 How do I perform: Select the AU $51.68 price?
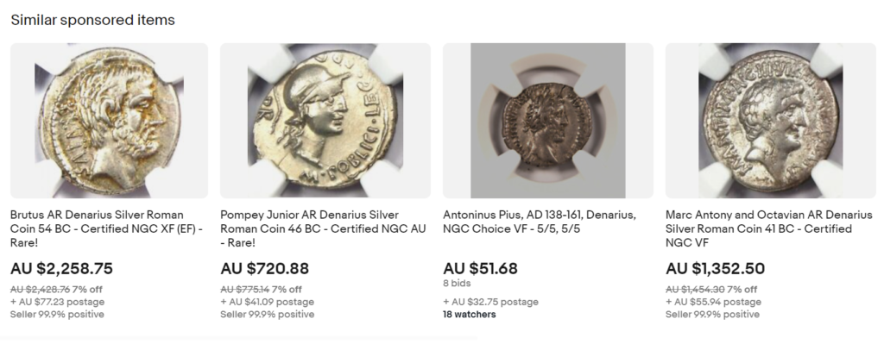[480, 268]
